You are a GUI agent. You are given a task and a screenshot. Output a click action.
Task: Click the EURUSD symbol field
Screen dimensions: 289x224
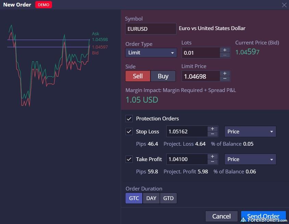[151, 29]
